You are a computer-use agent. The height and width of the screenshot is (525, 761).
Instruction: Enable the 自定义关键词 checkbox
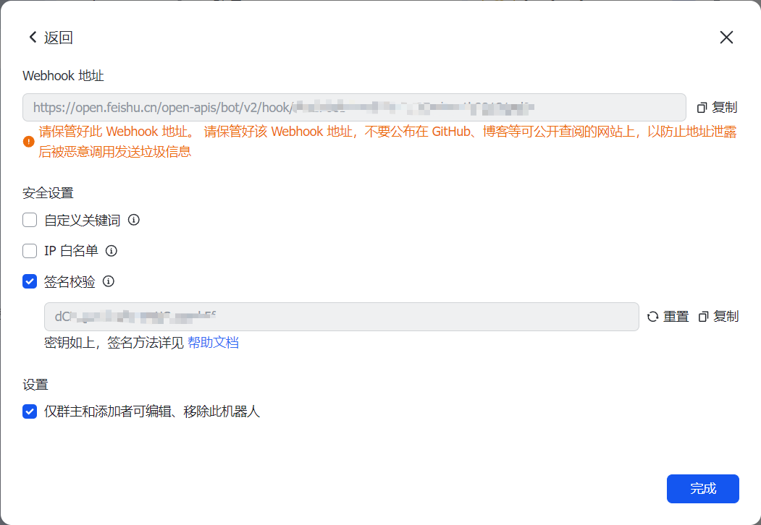[x=30, y=220]
